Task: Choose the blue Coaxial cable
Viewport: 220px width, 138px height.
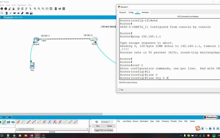Action: [50, 122]
